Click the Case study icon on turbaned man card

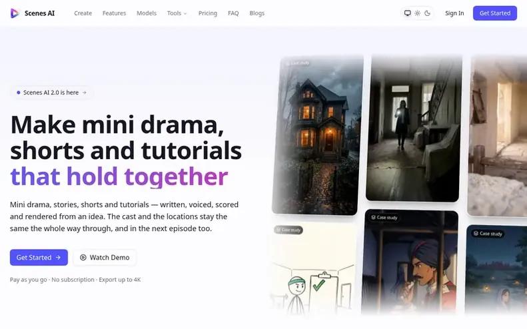click(373, 217)
